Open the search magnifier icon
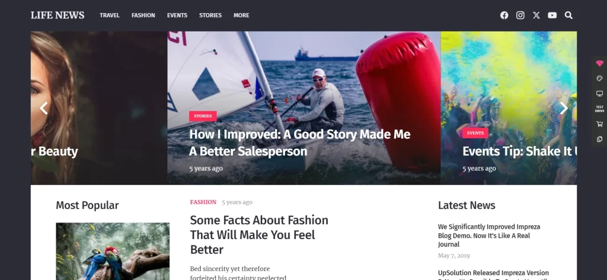 (568, 15)
